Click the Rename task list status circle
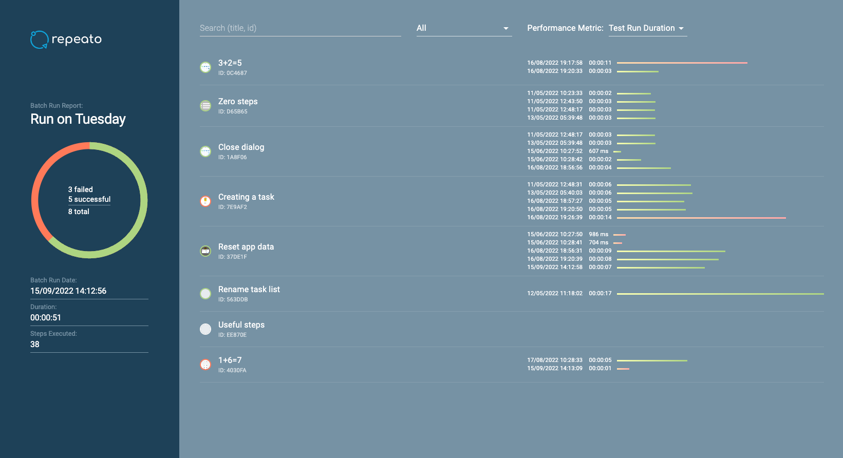 [x=205, y=294]
